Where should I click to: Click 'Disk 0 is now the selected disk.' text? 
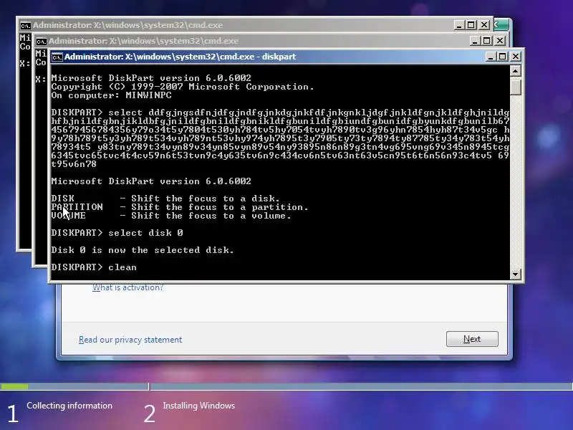tap(143, 250)
